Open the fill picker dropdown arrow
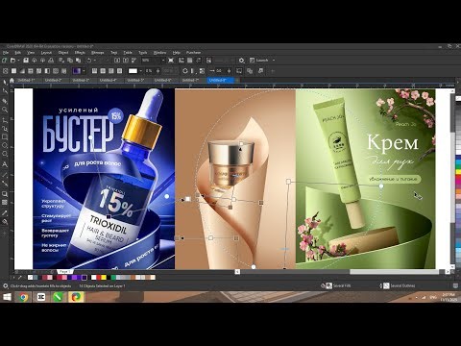 click(84, 71)
